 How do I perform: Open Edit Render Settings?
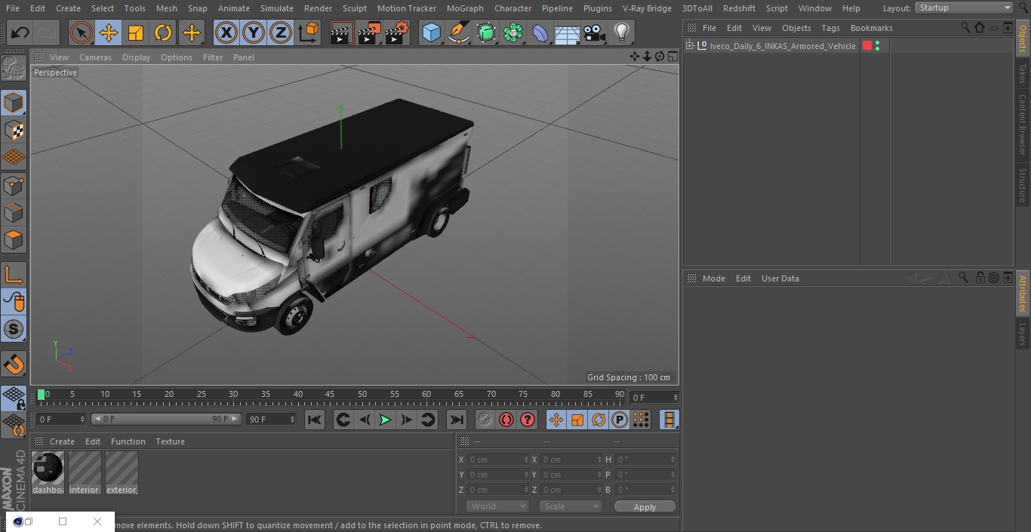point(397,32)
